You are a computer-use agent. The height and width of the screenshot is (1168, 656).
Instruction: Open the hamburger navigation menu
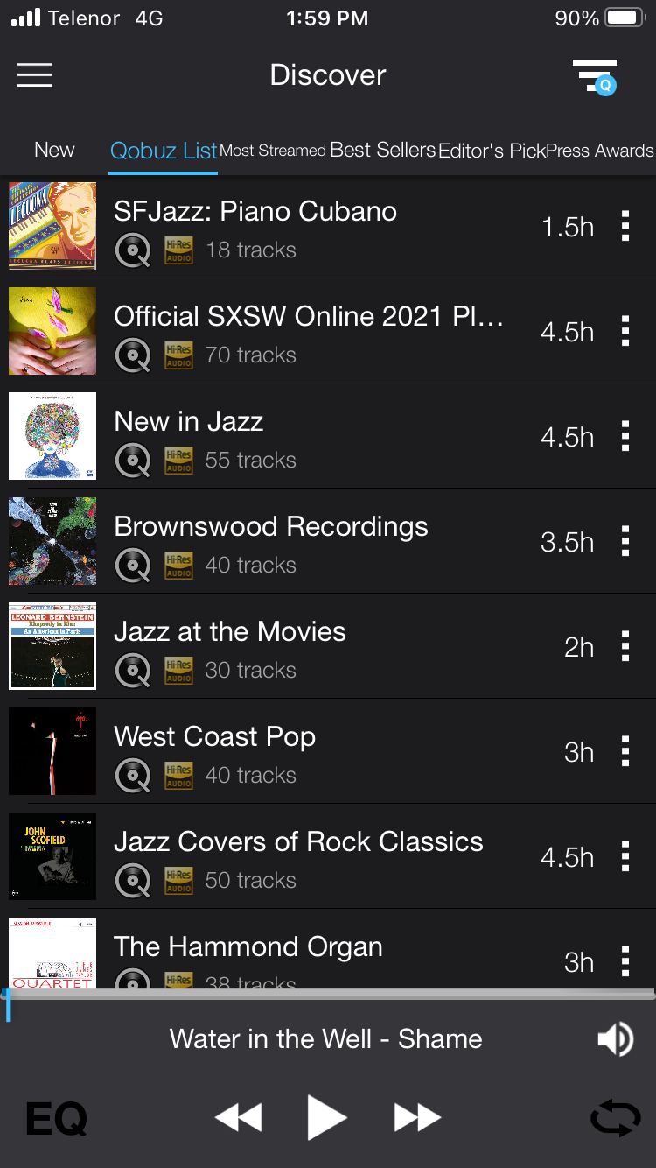coord(35,75)
